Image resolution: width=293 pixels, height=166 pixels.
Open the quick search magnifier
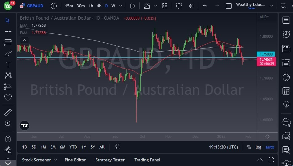283,6
